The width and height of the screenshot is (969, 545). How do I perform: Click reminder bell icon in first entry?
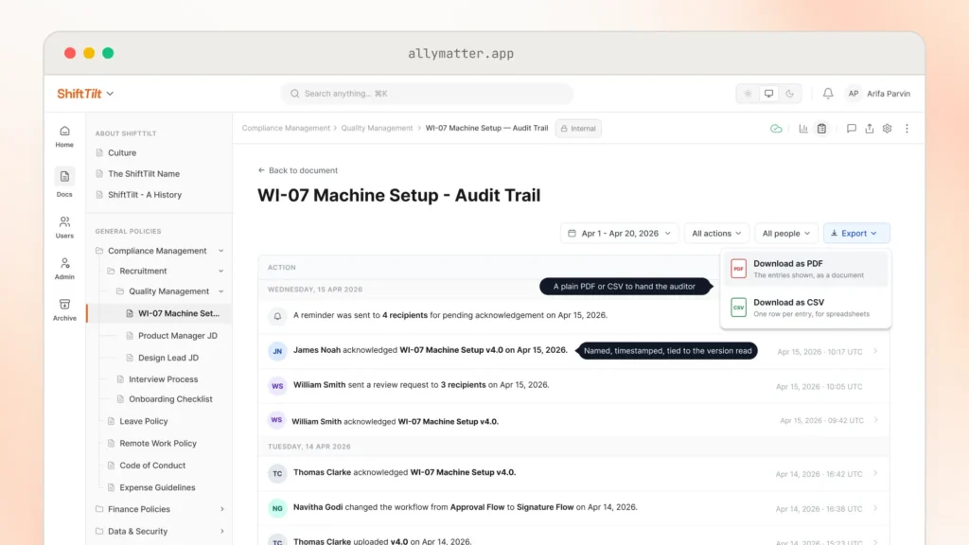[x=277, y=316]
